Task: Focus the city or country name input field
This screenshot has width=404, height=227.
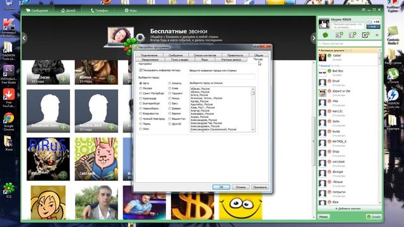Action: [x=222, y=76]
